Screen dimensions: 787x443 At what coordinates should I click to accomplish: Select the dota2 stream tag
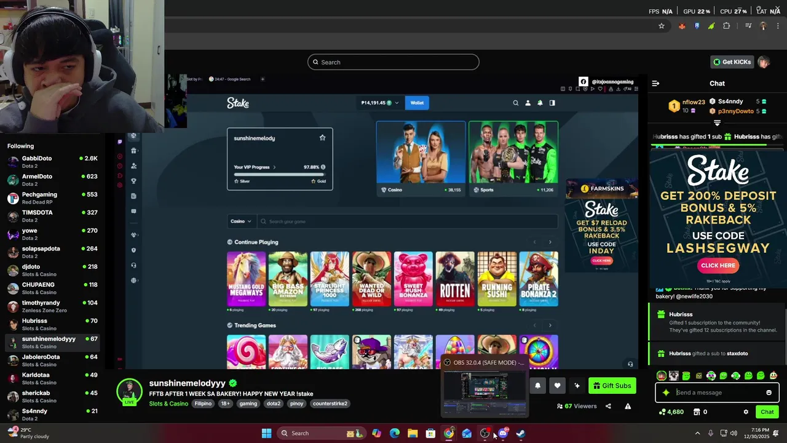(x=274, y=404)
